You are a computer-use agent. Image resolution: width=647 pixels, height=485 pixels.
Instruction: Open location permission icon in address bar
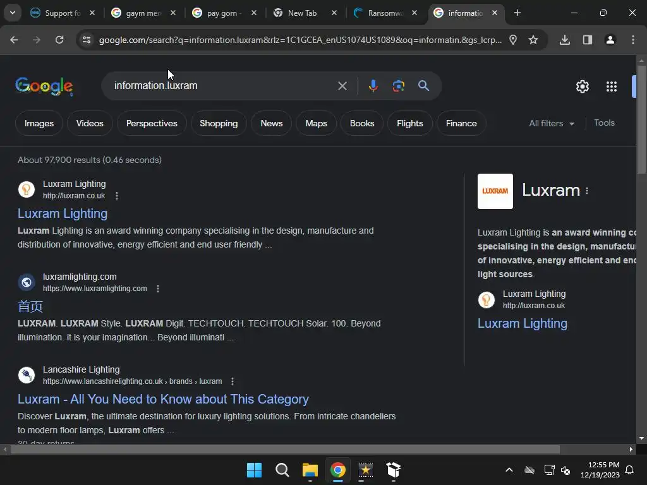point(513,40)
